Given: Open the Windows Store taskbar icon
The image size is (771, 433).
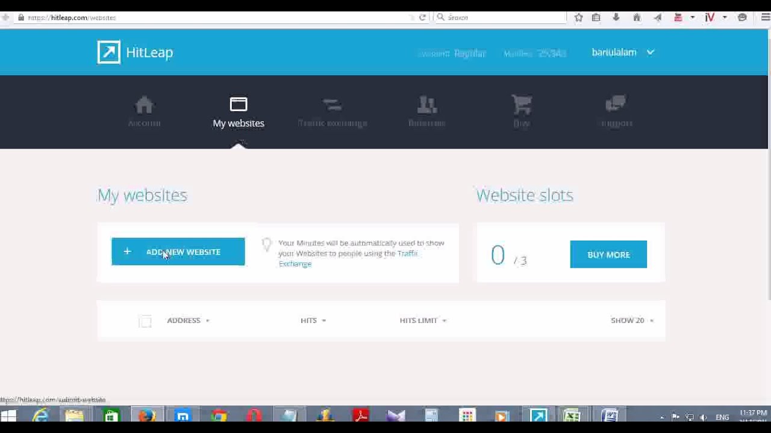Looking at the screenshot, I should [x=111, y=416].
